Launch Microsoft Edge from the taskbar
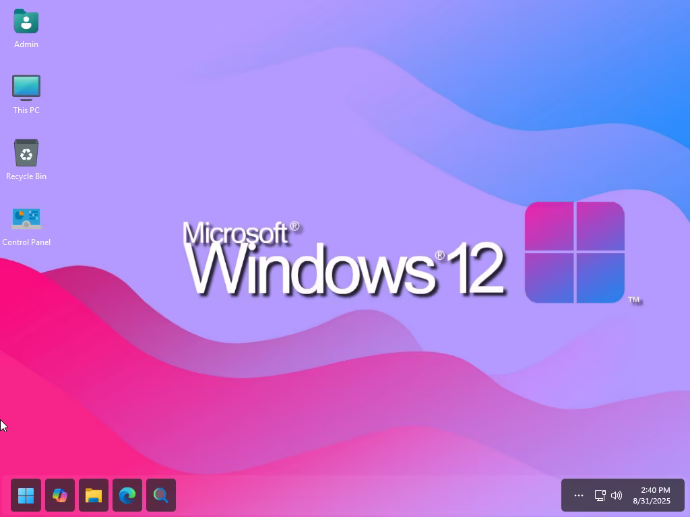The width and height of the screenshot is (690, 517). click(127, 495)
